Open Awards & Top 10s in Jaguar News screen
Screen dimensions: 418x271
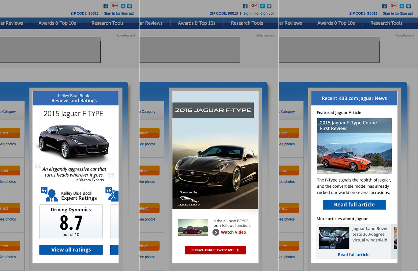(x=336, y=23)
